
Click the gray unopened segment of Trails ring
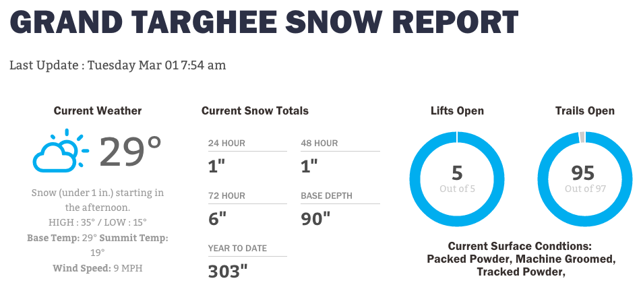[x=582, y=137]
